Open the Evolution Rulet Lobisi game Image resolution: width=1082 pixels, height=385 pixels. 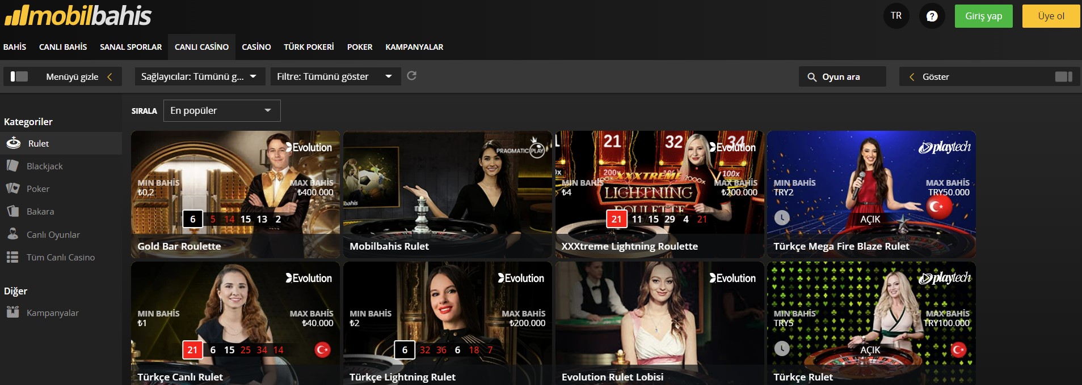click(659, 323)
